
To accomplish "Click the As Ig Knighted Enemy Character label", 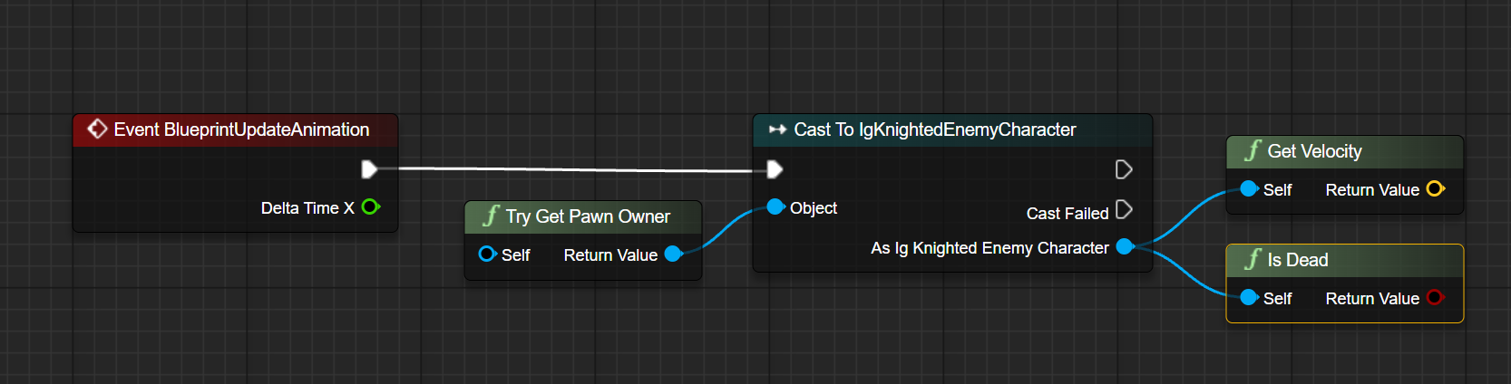I will point(989,248).
